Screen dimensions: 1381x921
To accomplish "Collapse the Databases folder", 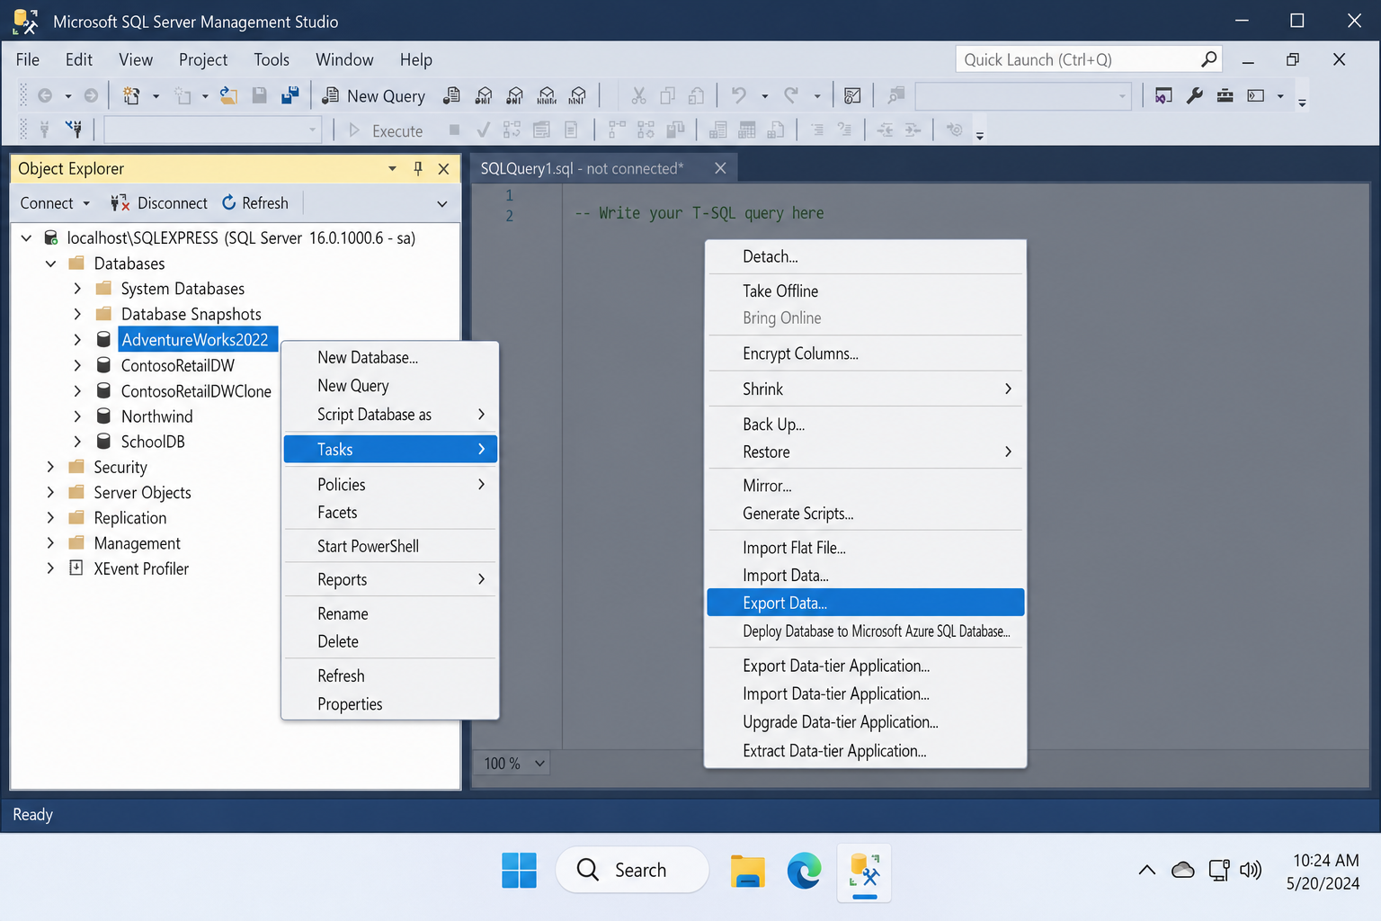I will point(51,264).
